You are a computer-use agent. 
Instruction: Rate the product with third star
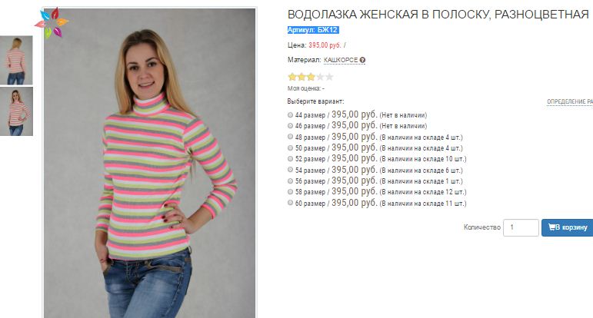tap(311, 77)
